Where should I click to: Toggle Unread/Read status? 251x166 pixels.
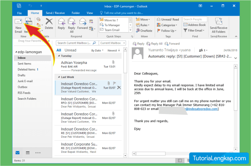tap(168, 19)
